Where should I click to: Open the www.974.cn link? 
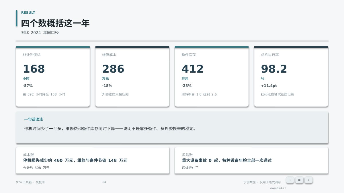click(278, 188)
